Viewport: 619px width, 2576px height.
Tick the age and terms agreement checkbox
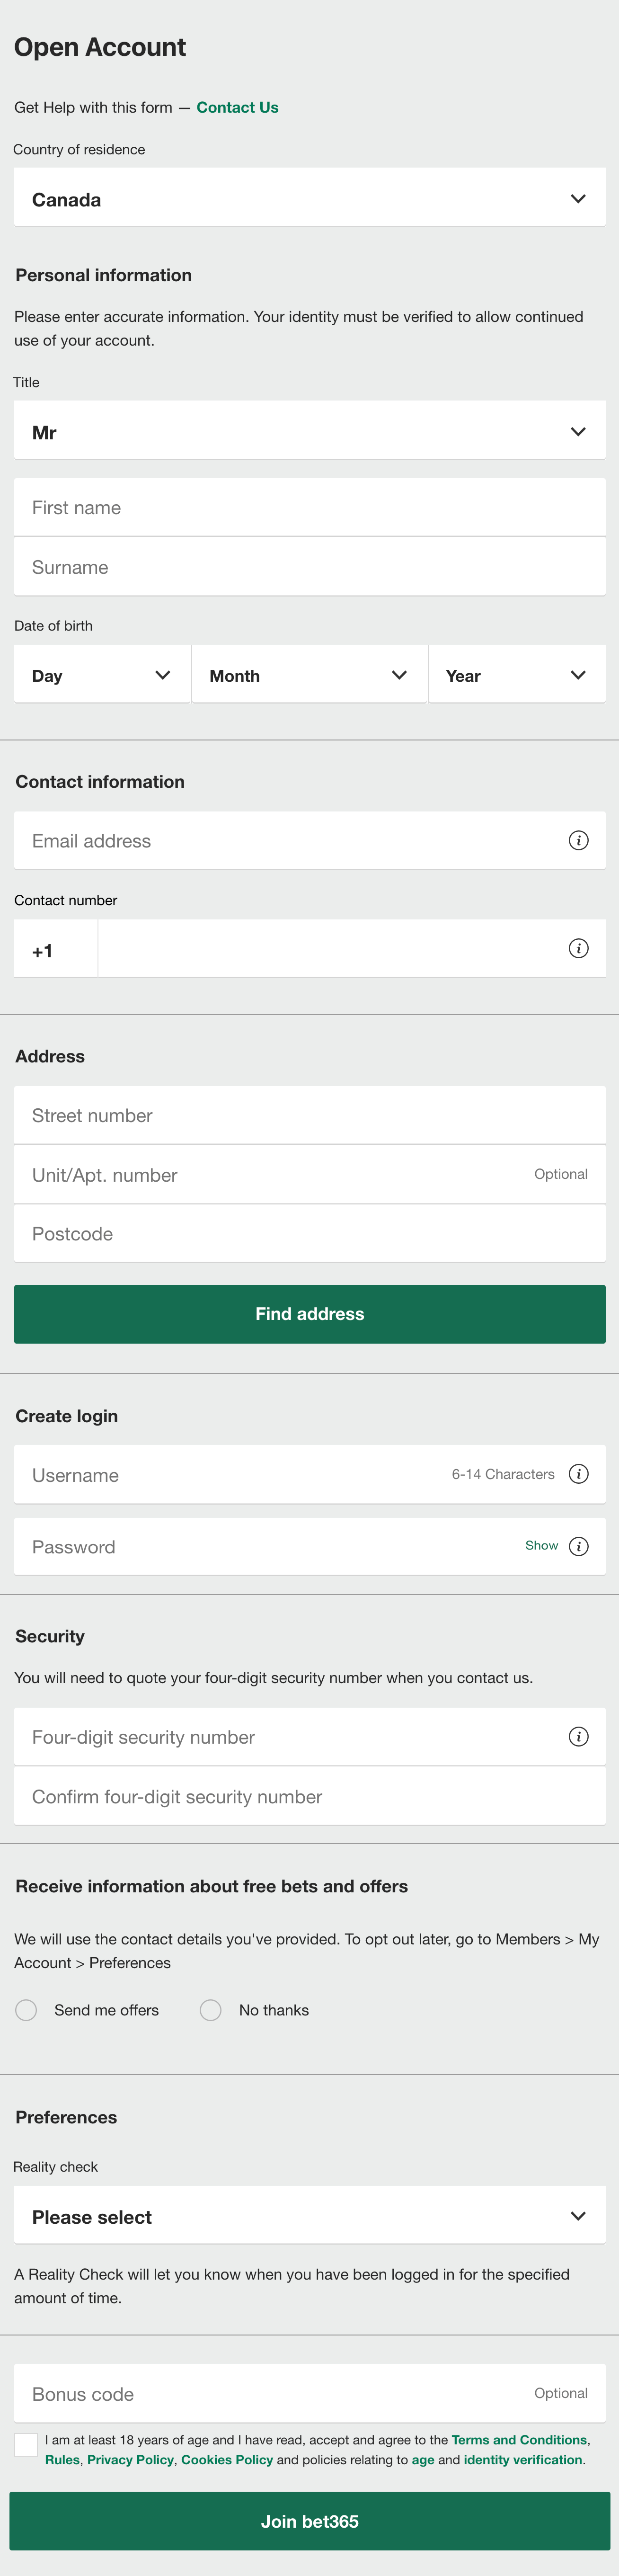26,2445
